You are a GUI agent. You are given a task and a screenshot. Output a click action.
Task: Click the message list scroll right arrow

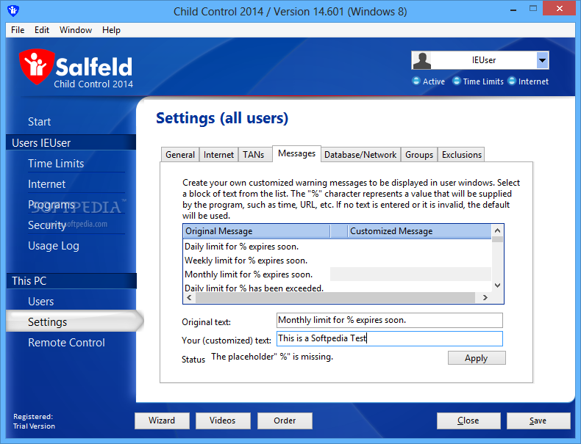(x=485, y=297)
